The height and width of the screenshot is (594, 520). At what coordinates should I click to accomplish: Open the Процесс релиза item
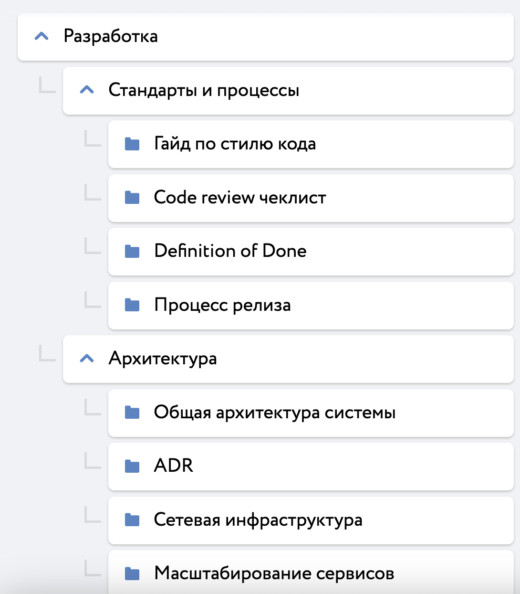coord(311,305)
